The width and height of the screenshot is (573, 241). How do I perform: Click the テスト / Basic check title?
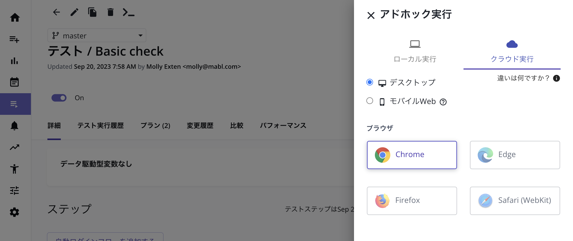tap(106, 51)
